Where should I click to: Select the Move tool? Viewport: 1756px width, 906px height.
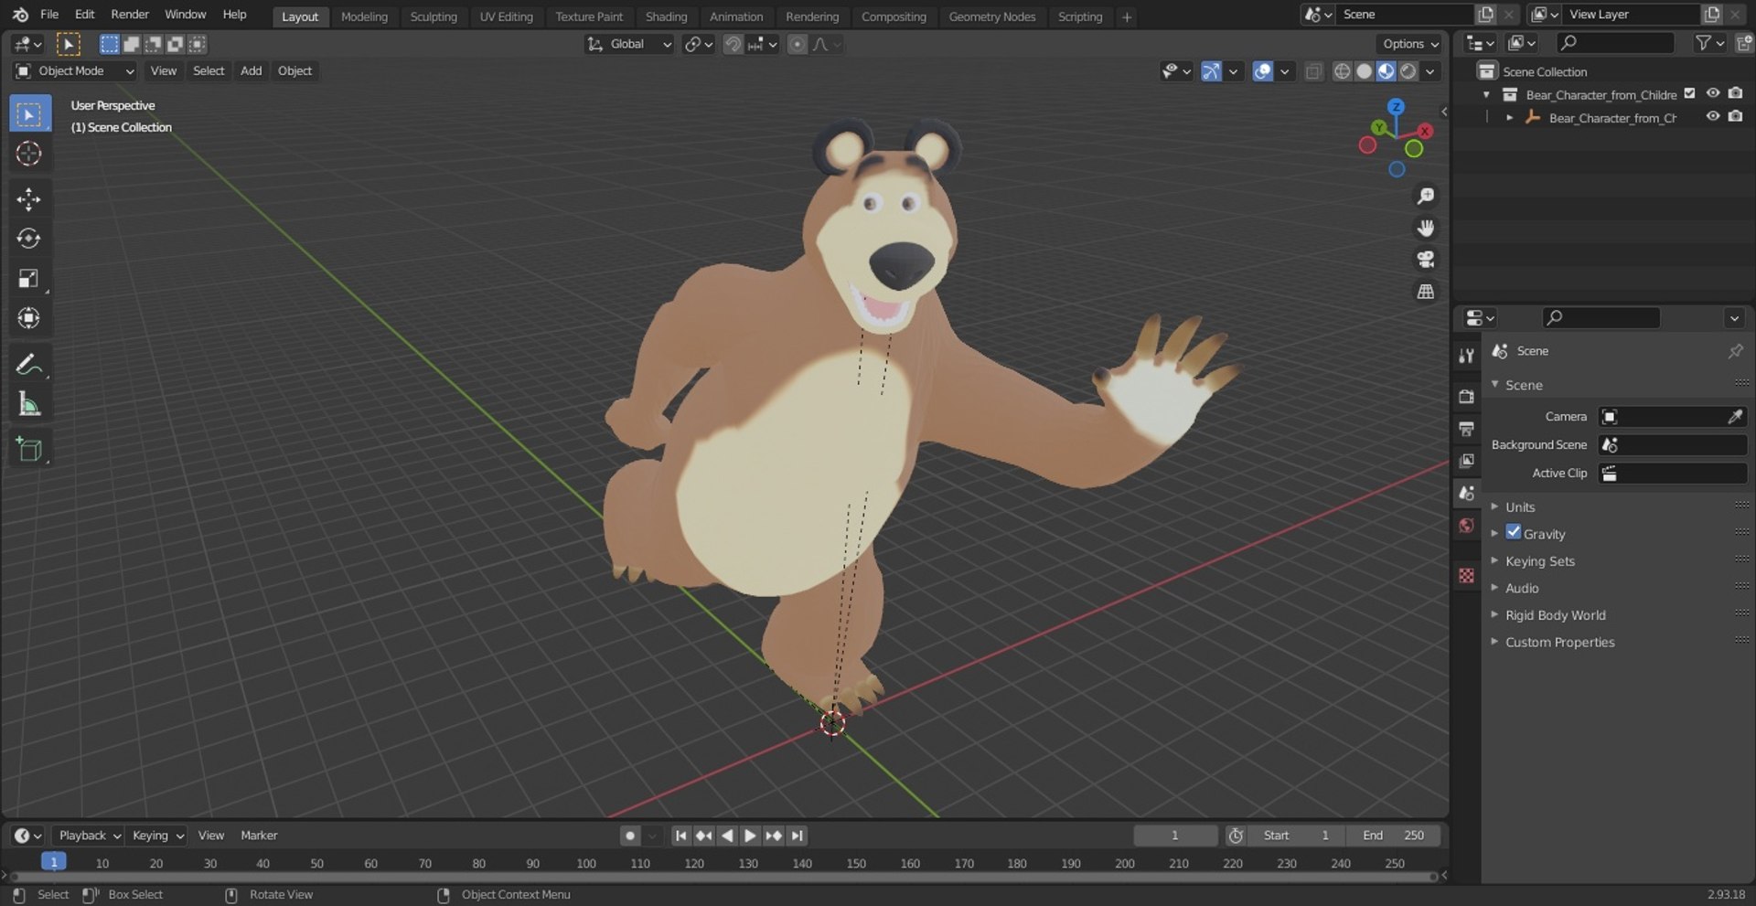click(29, 199)
